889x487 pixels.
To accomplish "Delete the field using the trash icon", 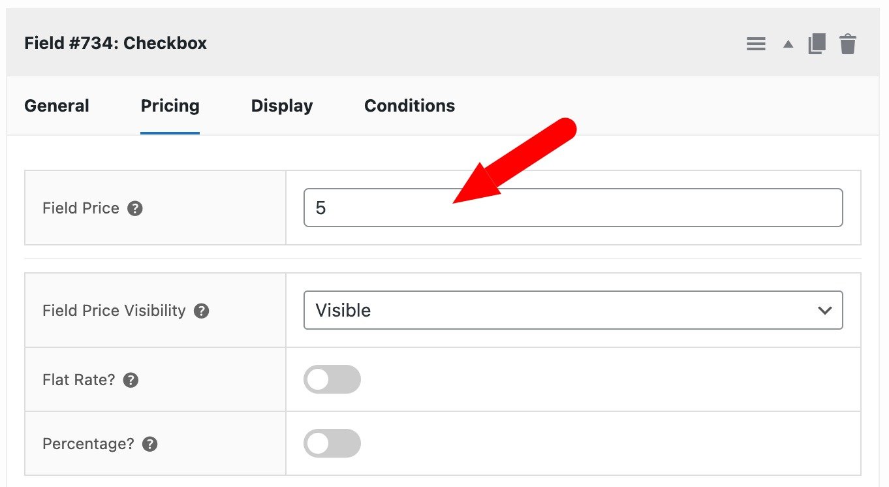I will coord(848,44).
